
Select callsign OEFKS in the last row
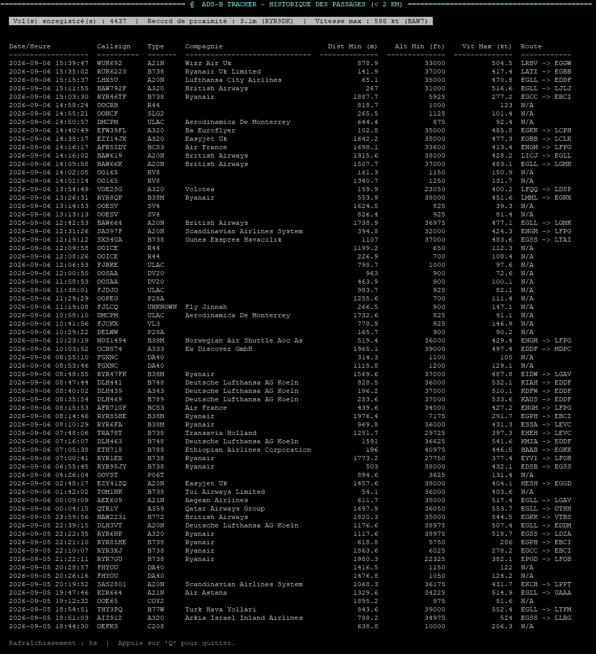click(x=108, y=626)
